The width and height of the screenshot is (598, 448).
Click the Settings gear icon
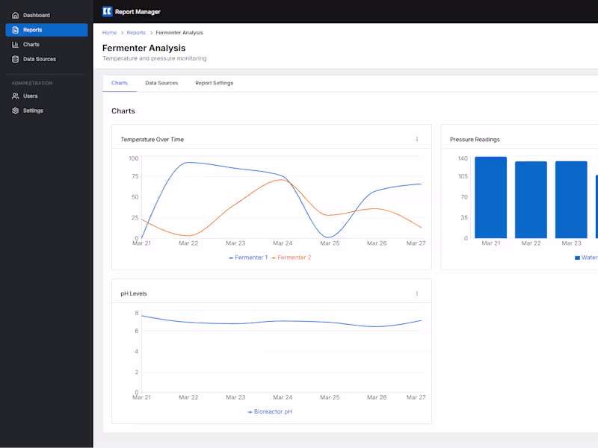point(15,111)
